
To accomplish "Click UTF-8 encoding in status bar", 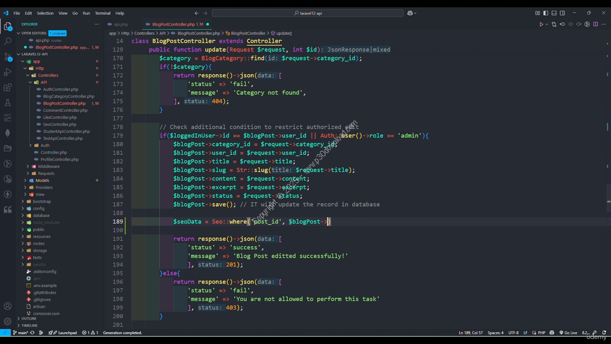I will pos(513,333).
